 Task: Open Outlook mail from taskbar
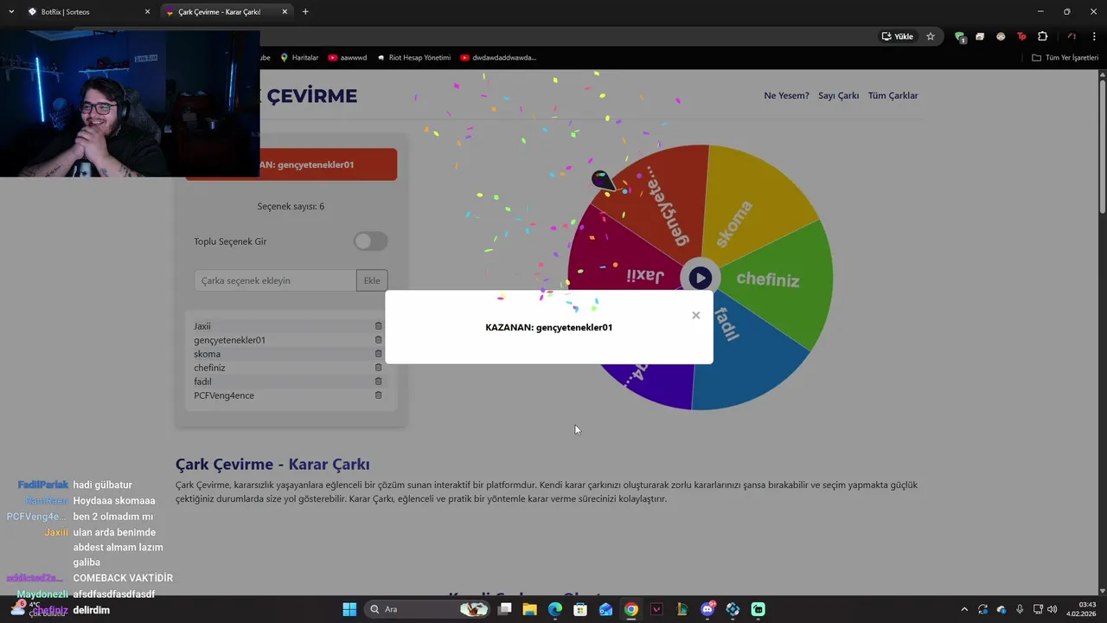coord(605,609)
